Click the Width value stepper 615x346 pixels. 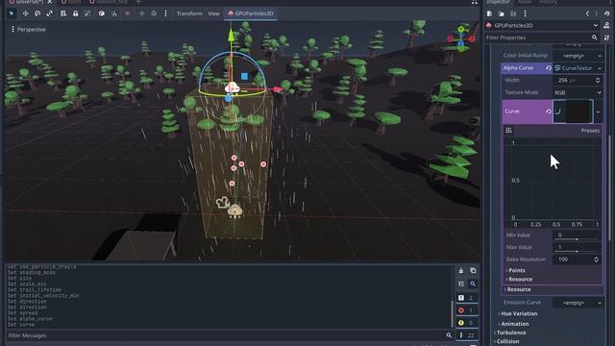click(x=598, y=80)
